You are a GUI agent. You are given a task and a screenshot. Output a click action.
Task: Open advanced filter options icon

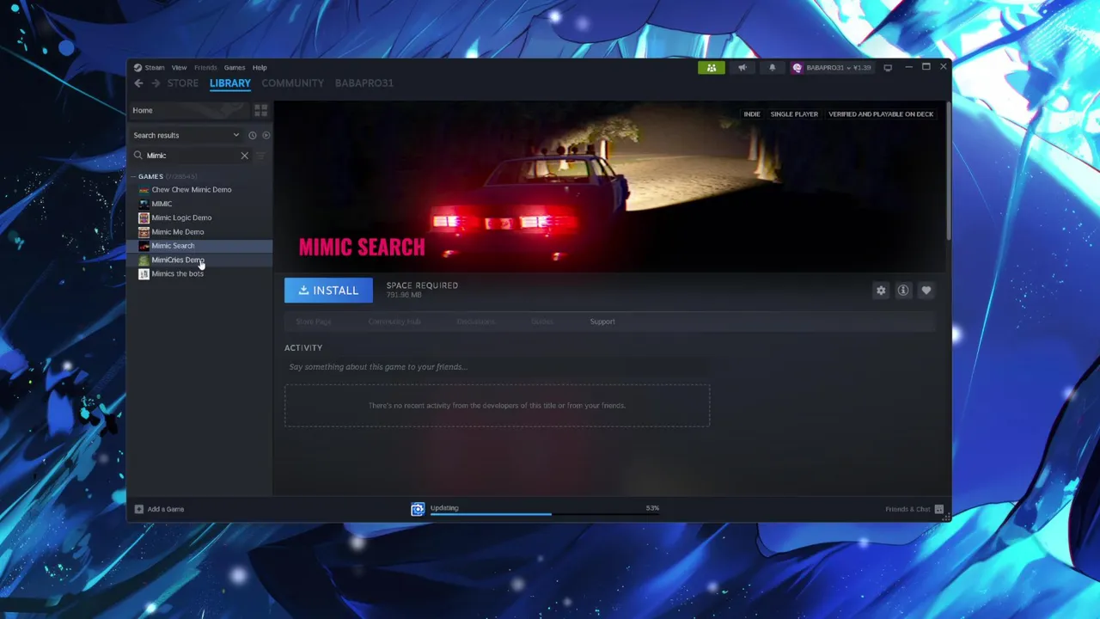(x=260, y=156)
